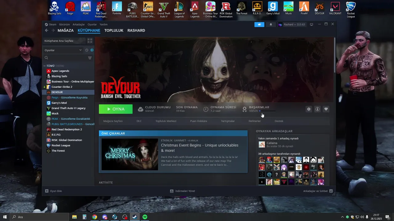This screenshot has height=221, width=394.
Task: Open League of Legends desktop shortcut
Action: coord(179,10)
